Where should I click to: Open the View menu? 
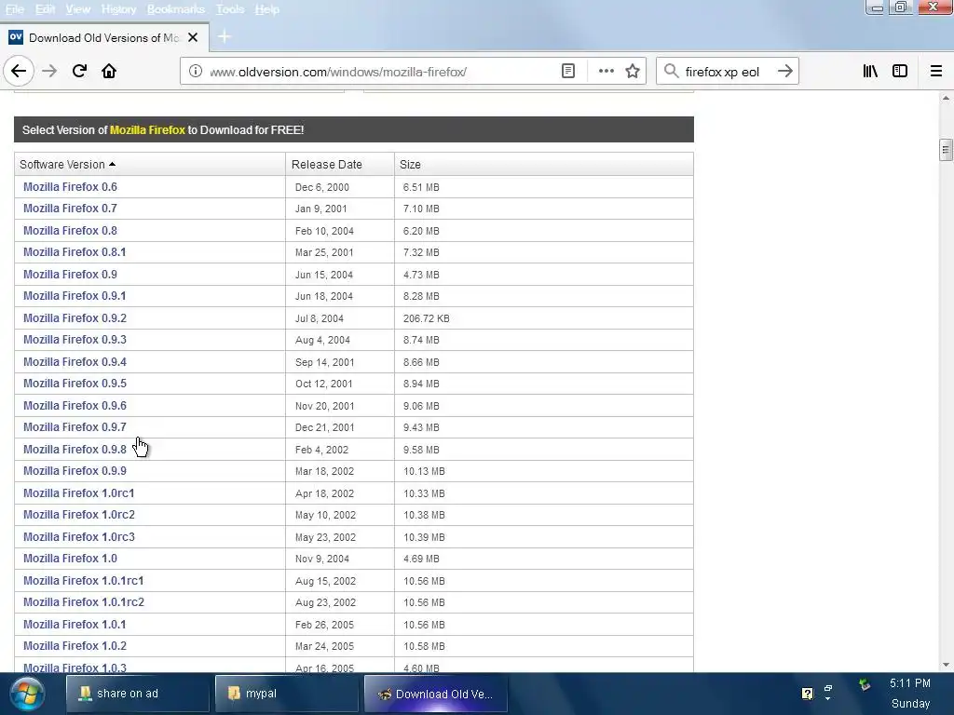[78, 9]
